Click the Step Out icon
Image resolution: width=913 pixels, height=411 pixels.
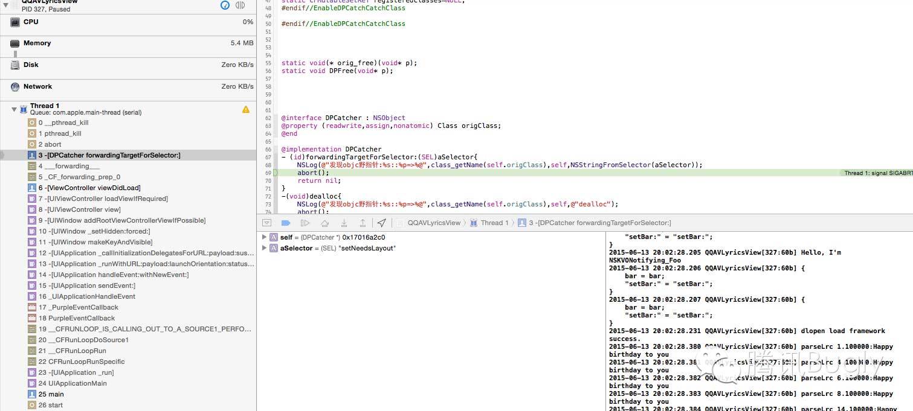362,223
